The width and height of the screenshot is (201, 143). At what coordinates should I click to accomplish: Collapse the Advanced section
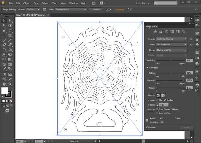coord(147,68)
